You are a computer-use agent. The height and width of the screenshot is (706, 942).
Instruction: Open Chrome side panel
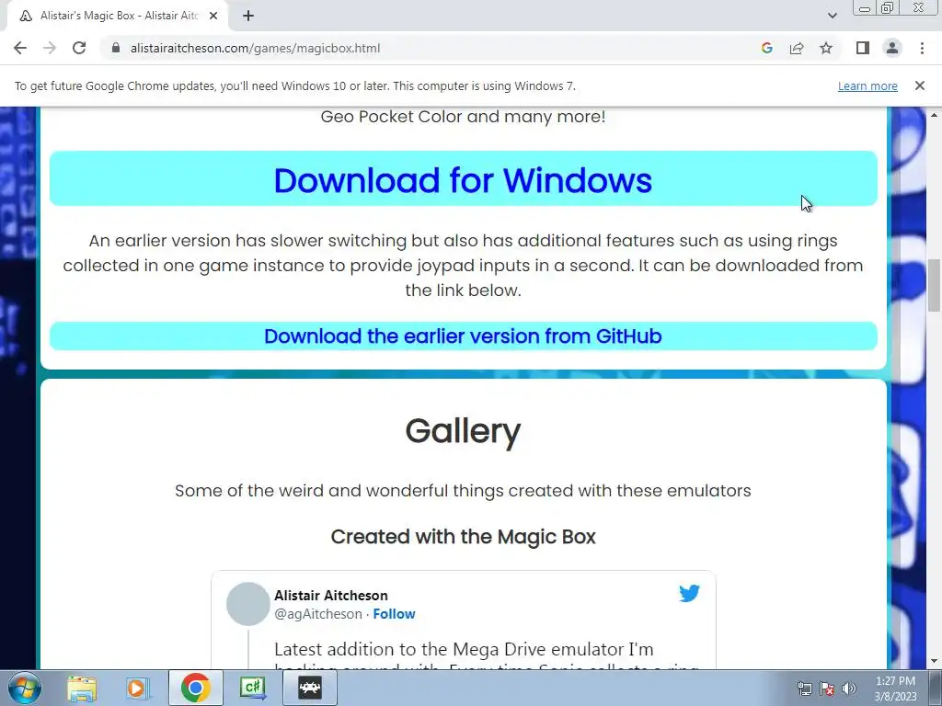[863, 48]
